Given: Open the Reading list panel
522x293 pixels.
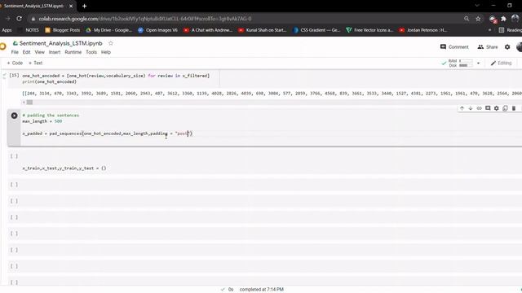Looking at the screenshot, I should pos(510,30).
